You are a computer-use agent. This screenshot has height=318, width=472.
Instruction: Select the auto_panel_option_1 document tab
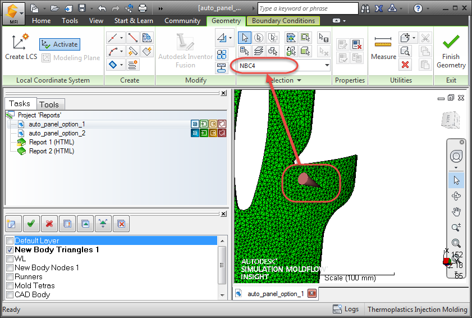tap(276, 294)
